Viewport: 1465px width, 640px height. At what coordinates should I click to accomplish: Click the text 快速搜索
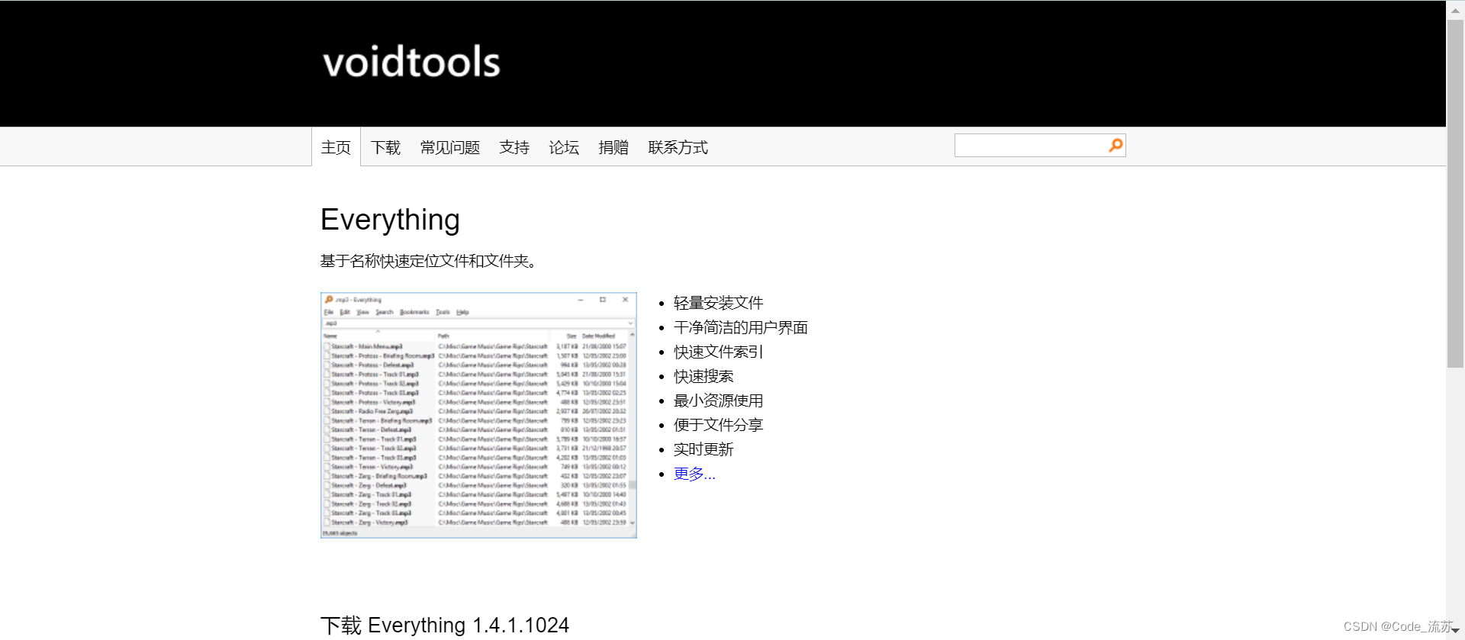[704, 376]
